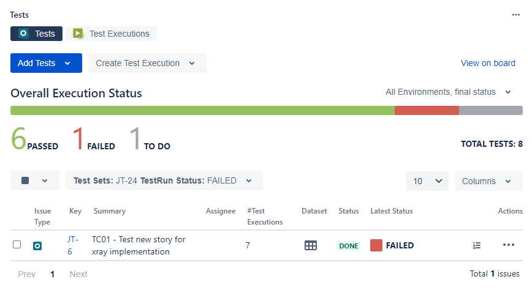
Task: Click the test issue type icon
Action: point(37,245)
